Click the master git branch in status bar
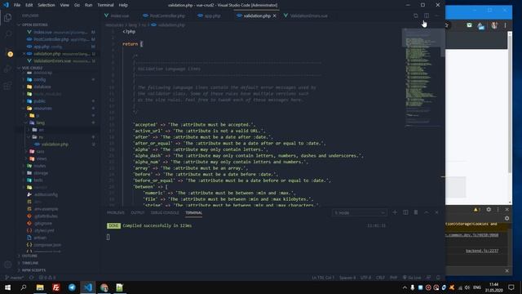The image size is (522, 294). (14, 278)
